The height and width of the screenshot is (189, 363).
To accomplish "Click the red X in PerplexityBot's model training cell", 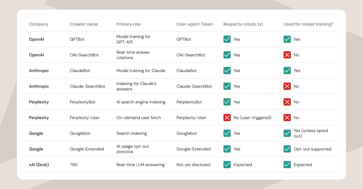I will [287, 102].
